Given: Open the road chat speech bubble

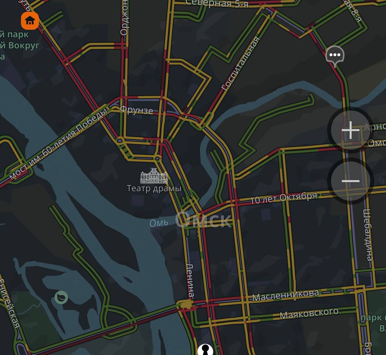Looking at the screenshot, I should (335, 56).
